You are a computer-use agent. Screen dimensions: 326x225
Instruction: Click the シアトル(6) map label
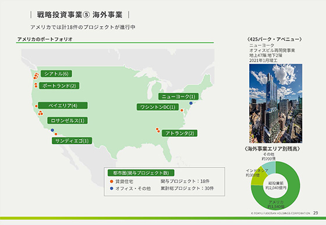pos(56,74)
